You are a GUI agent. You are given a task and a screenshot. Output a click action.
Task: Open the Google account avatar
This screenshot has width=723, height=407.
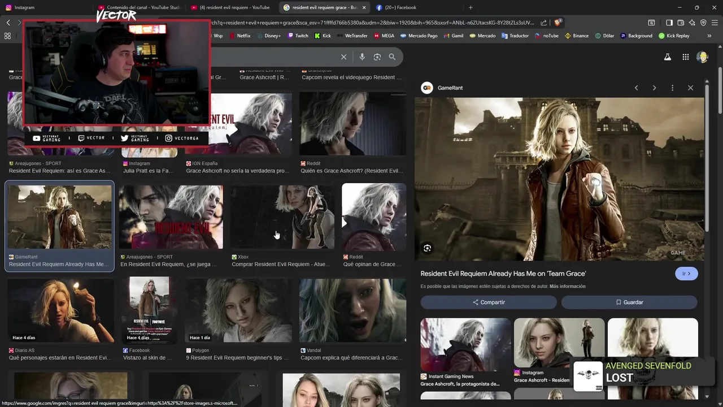point(702,57)
